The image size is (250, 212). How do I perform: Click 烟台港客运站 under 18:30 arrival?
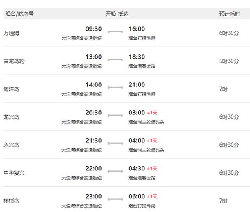point(142,66)
